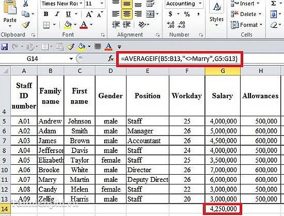284x216 pixels.
Task: Select row 11 header
Action: coord(5,180)
